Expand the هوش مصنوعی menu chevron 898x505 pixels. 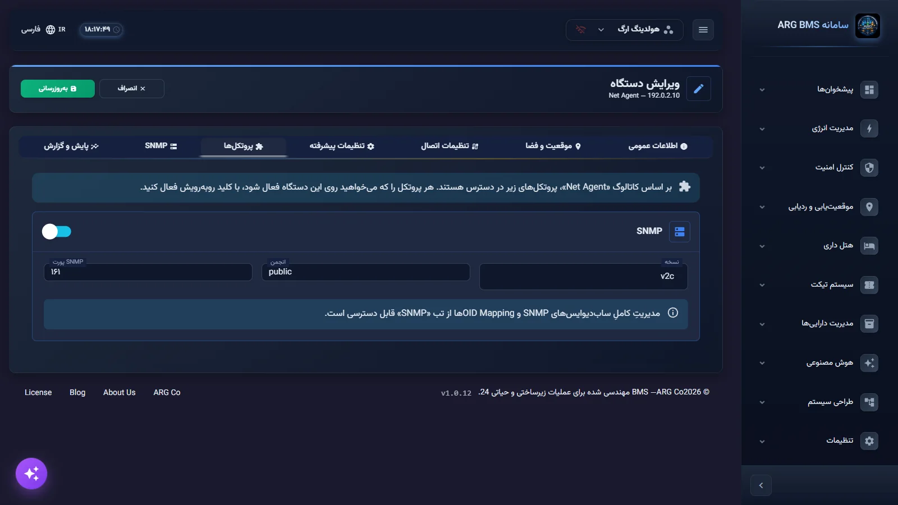762,363
